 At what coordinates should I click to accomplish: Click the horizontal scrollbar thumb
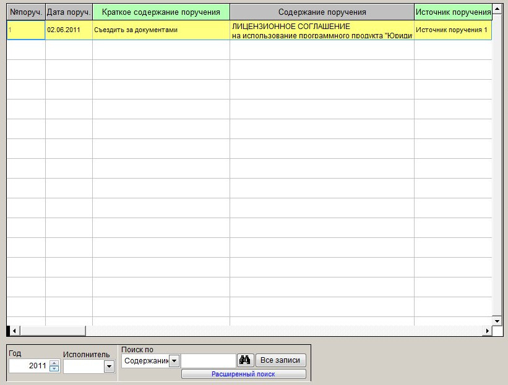[x=53, y=331]
